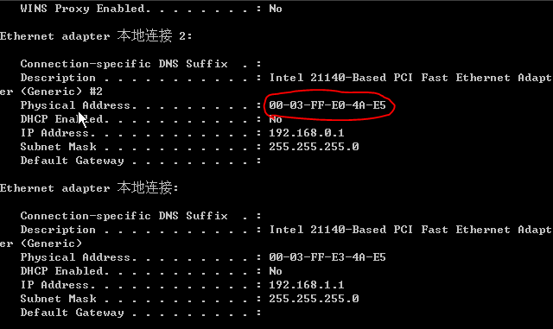Image resolution: width=553 pixels, height=329 pixels.
Task: Click the first 'Connection-specific DNS Suffix' label
Action: (124, 64)
